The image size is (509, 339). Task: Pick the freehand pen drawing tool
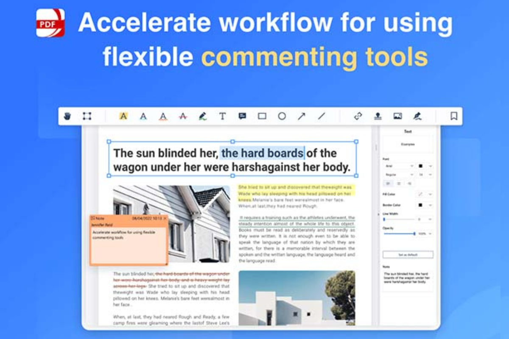pyautogui.click(x=202, y=116)
